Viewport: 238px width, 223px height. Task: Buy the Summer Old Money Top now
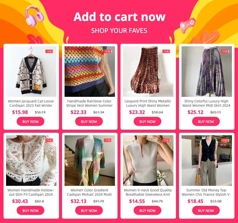[x=206, y=211]
